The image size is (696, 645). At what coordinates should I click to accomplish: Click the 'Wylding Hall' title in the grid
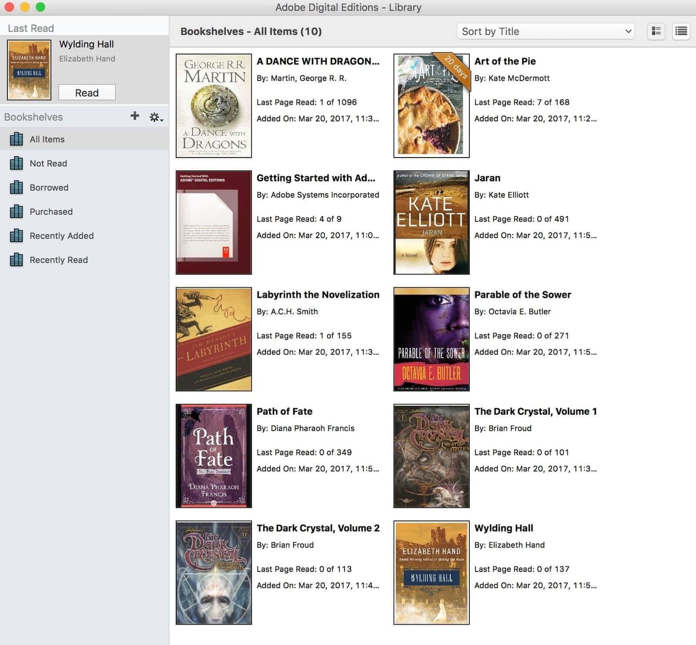(504, 528)
